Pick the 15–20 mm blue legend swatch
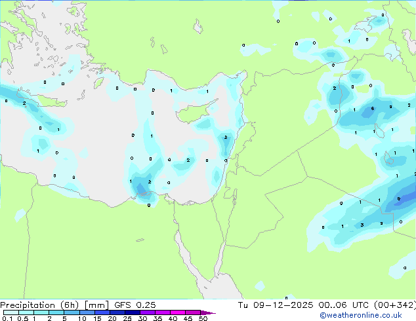The width and height of the screenshot is (416, 321). pos(102,312)
